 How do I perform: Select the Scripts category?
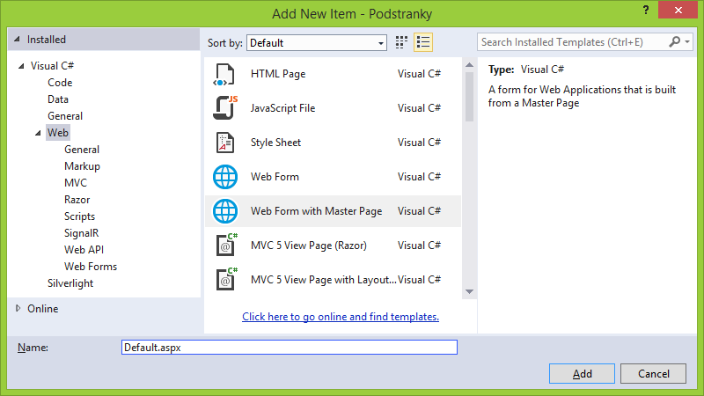tap(79, 216)
